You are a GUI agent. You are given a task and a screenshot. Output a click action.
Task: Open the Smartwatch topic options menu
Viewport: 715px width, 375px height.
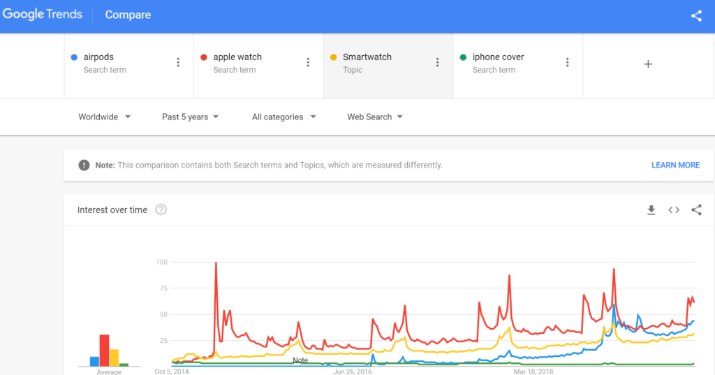coord(437,63)
